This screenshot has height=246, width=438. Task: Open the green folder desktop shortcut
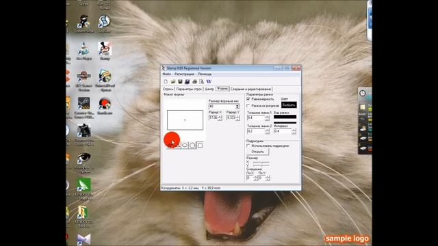(83, 216)
